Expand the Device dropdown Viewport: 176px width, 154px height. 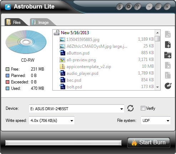point(77,109)
